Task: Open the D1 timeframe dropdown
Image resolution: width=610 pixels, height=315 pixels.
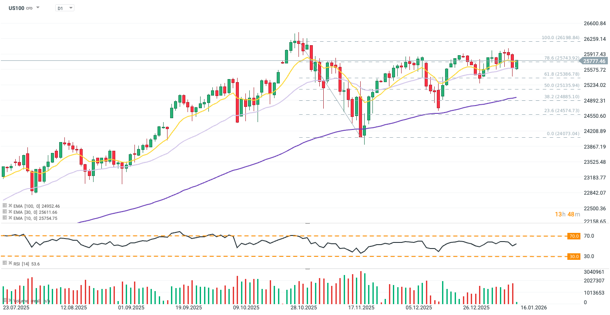Action: 65,8
